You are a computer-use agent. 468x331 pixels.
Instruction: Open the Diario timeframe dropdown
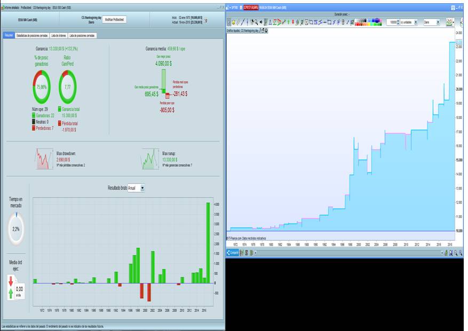[x=438, y=22]
